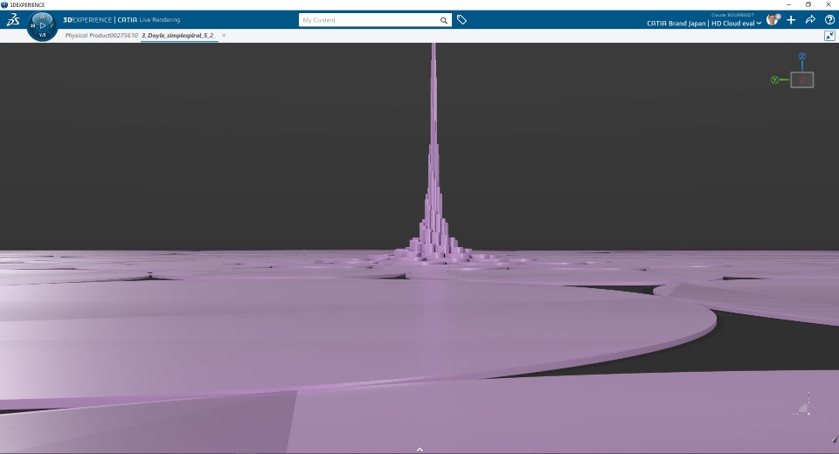Viewport: 839px width, 454px height.
Task: Click the Z axis on the orientation triad
Action: point(801,56)
